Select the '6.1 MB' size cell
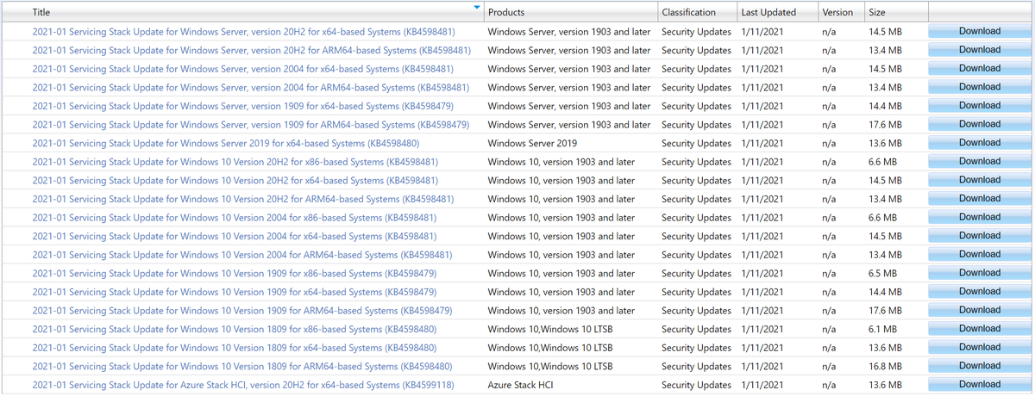 882,330
